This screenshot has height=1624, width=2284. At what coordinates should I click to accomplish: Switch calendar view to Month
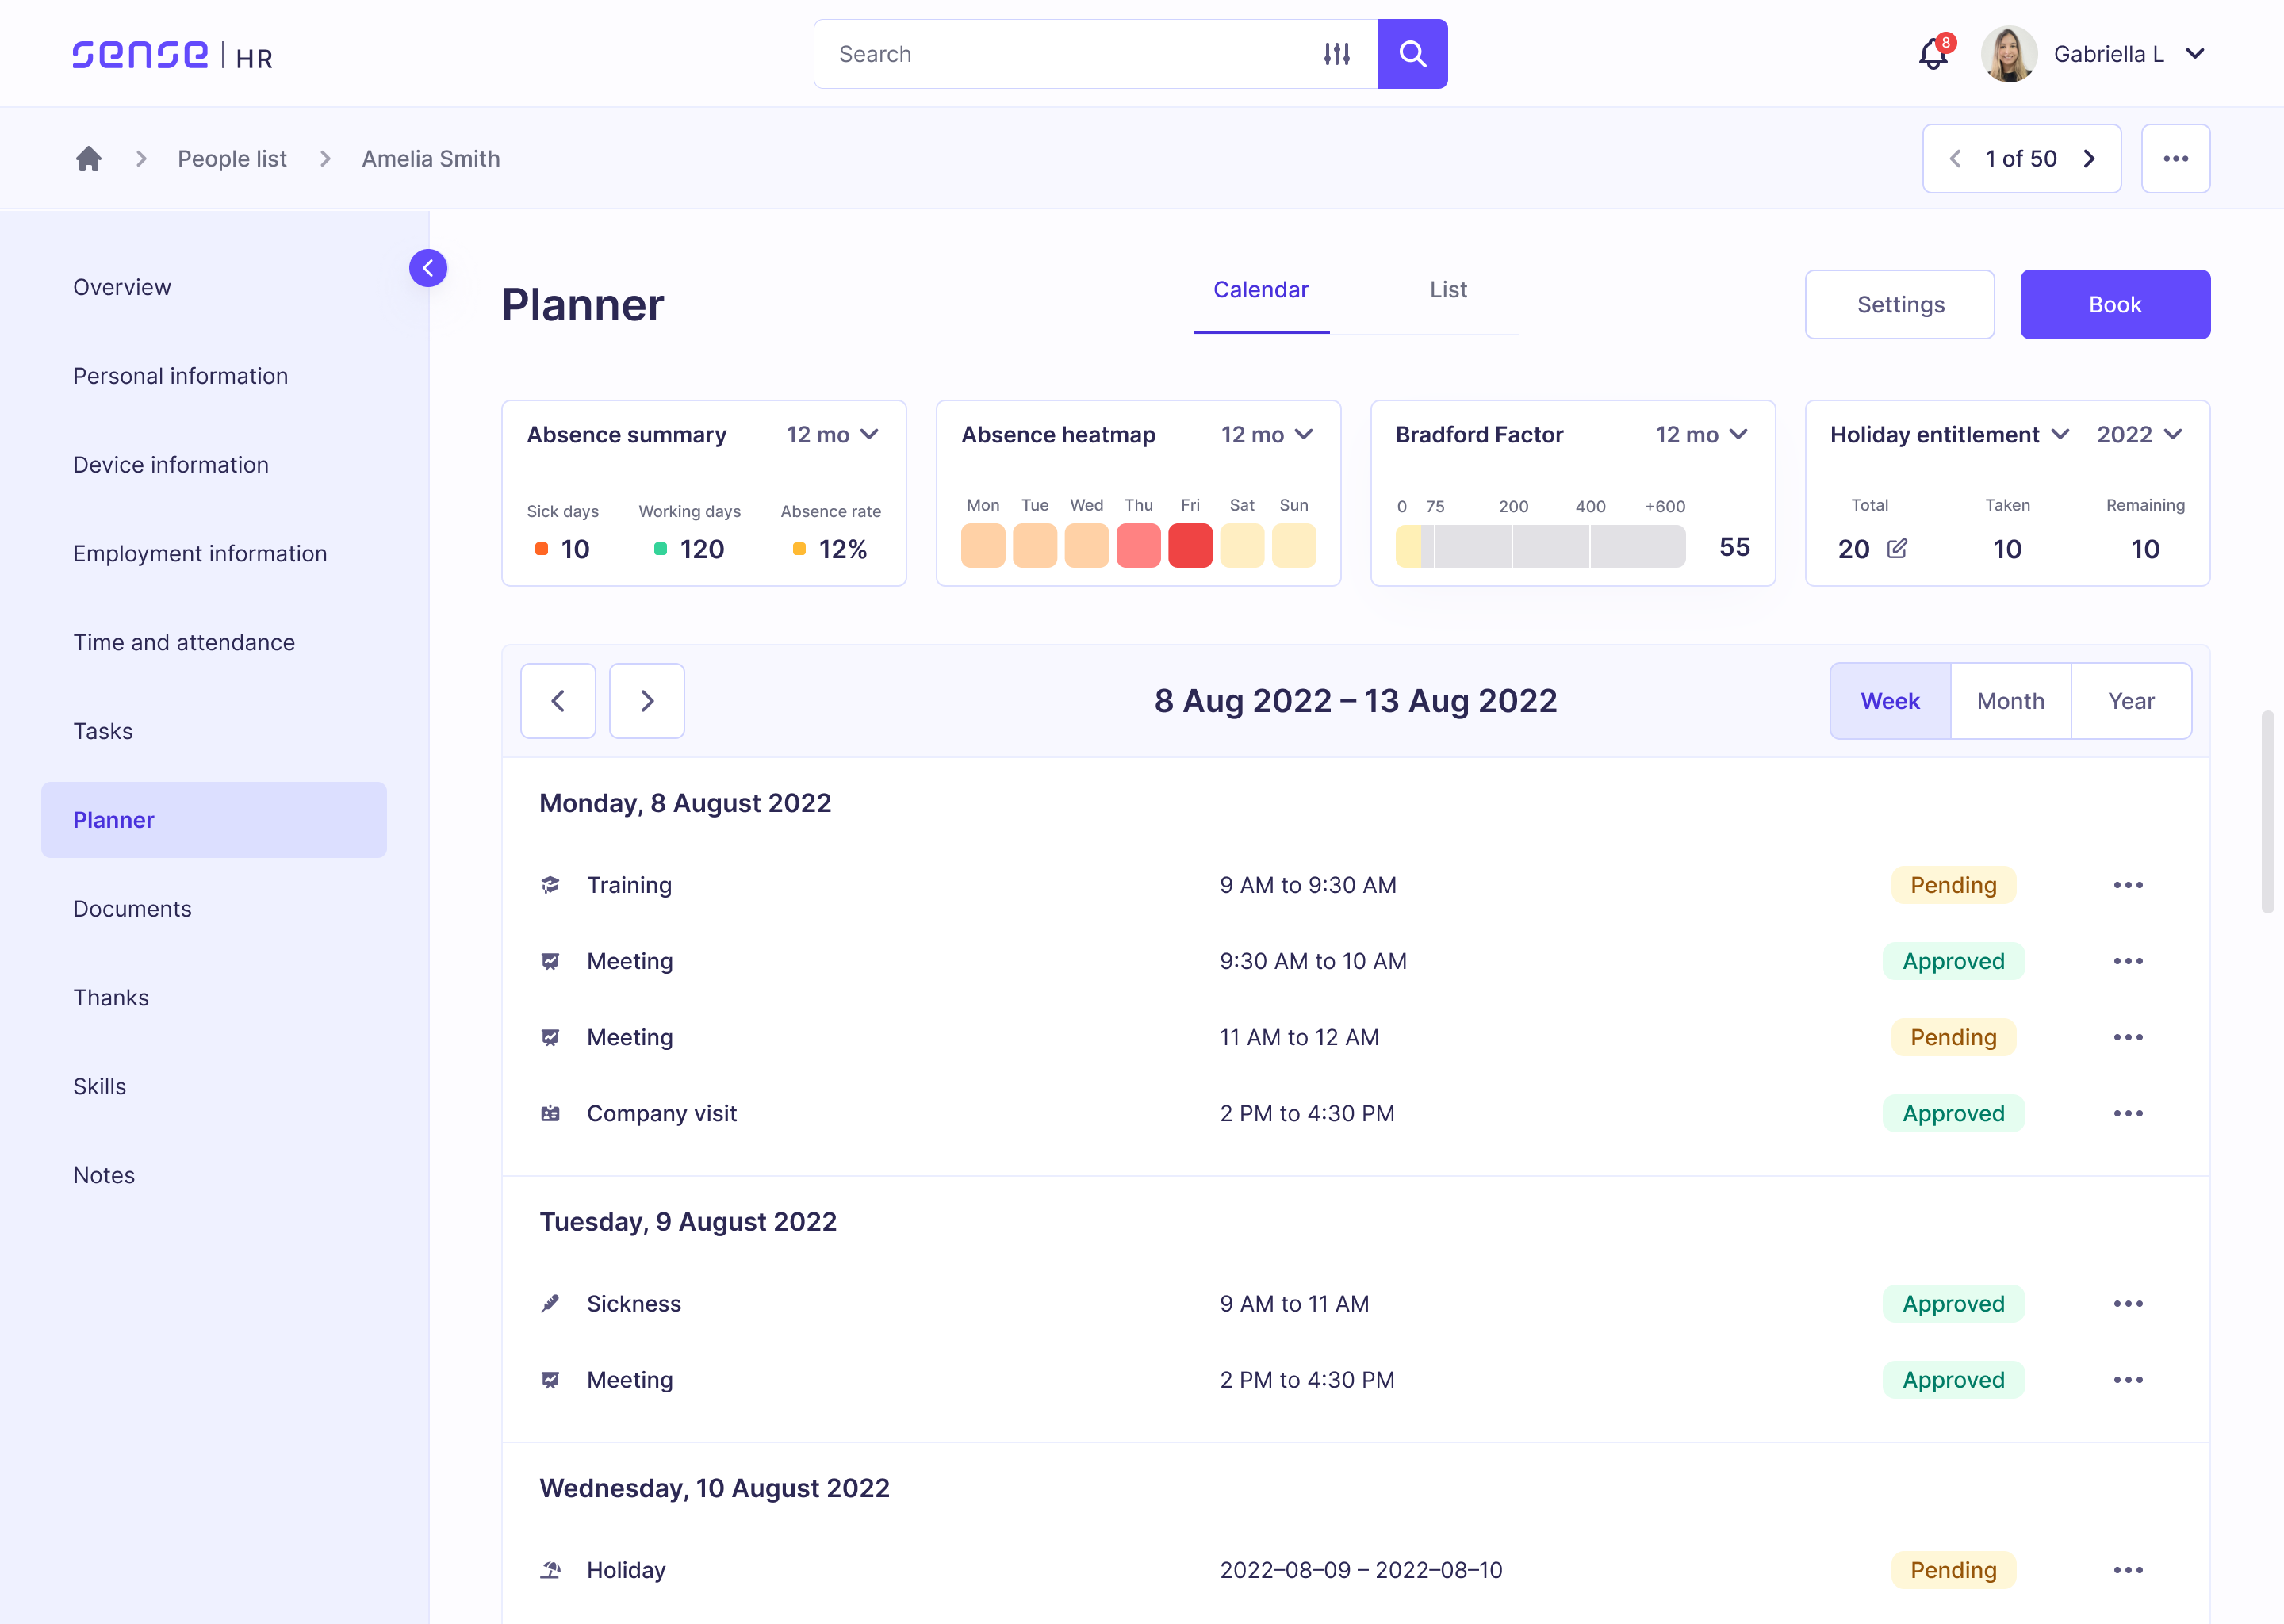click(x=2010, y=701)
